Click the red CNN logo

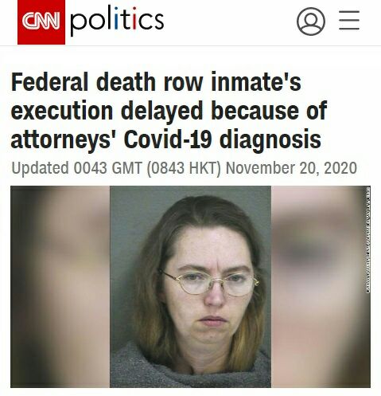pos(41,22)
